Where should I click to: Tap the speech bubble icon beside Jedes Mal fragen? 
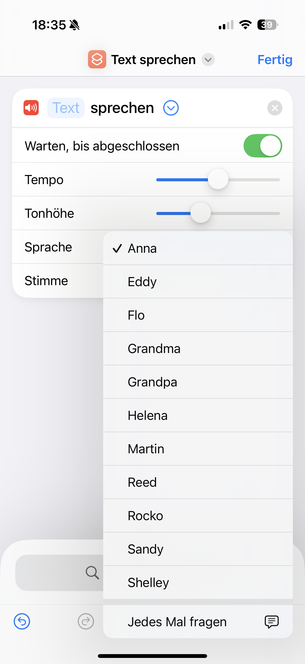(x=272, y=622)
